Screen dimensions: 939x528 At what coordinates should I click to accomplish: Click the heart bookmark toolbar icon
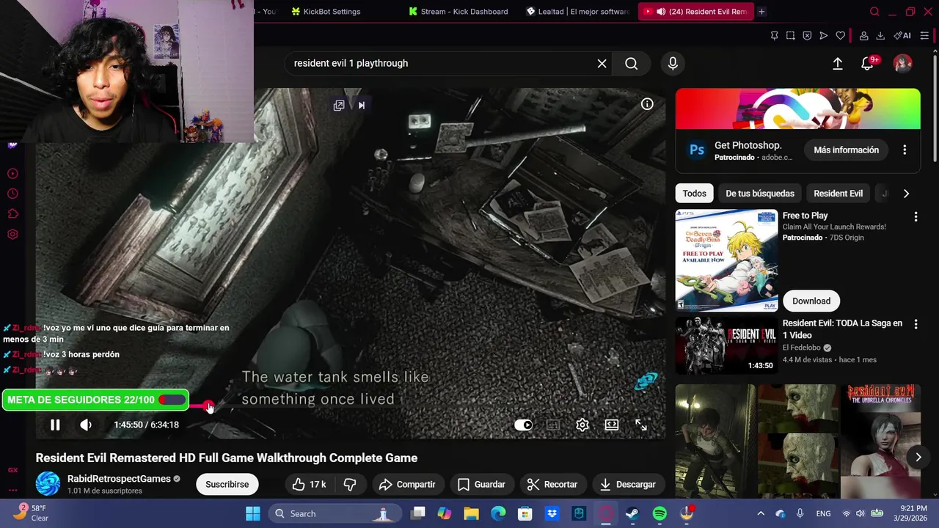(x=840, y=35)
